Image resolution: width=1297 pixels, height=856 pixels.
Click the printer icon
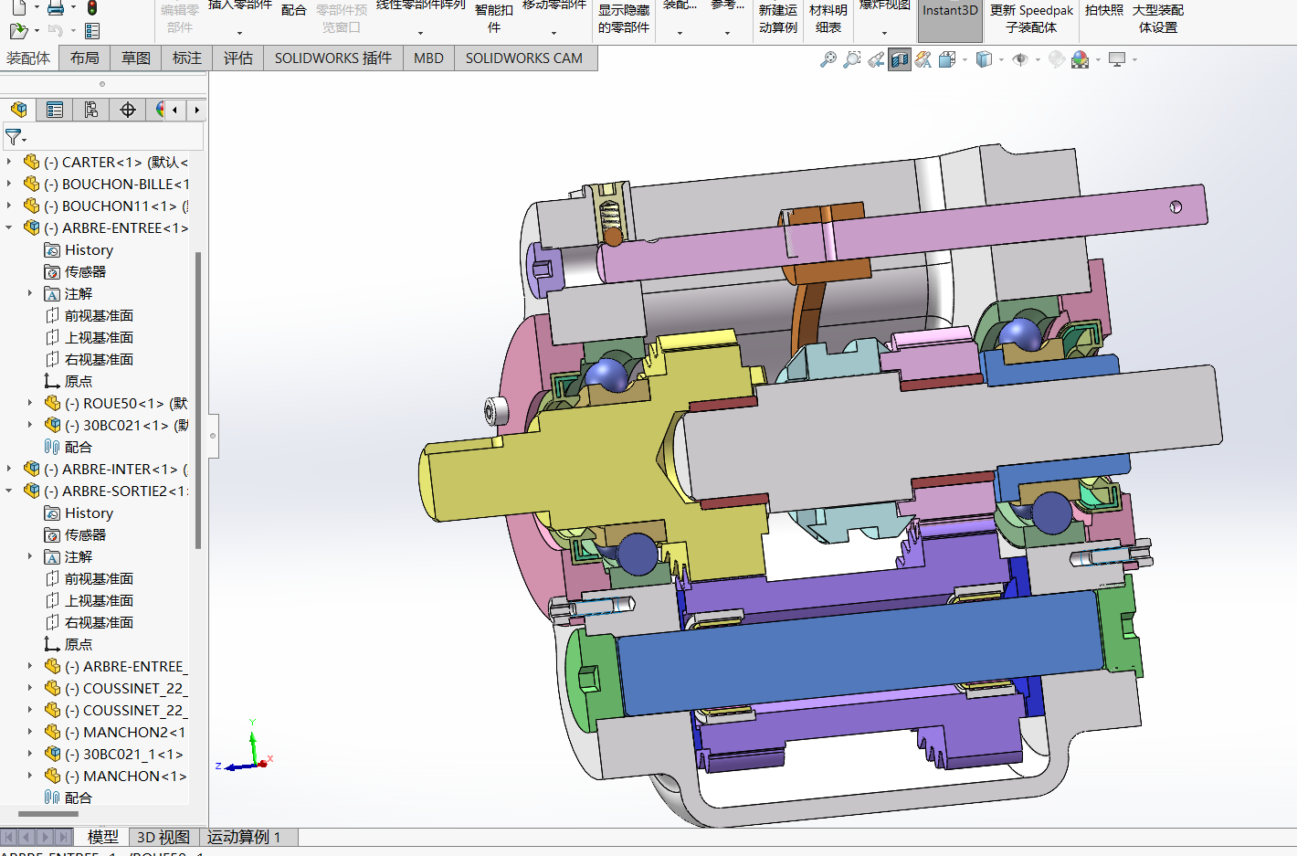[x=56, y=8]
